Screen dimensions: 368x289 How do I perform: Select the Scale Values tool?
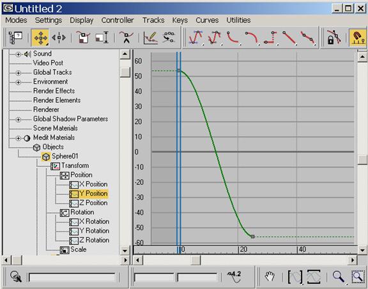pyautogui.click(x=102, y=38)
